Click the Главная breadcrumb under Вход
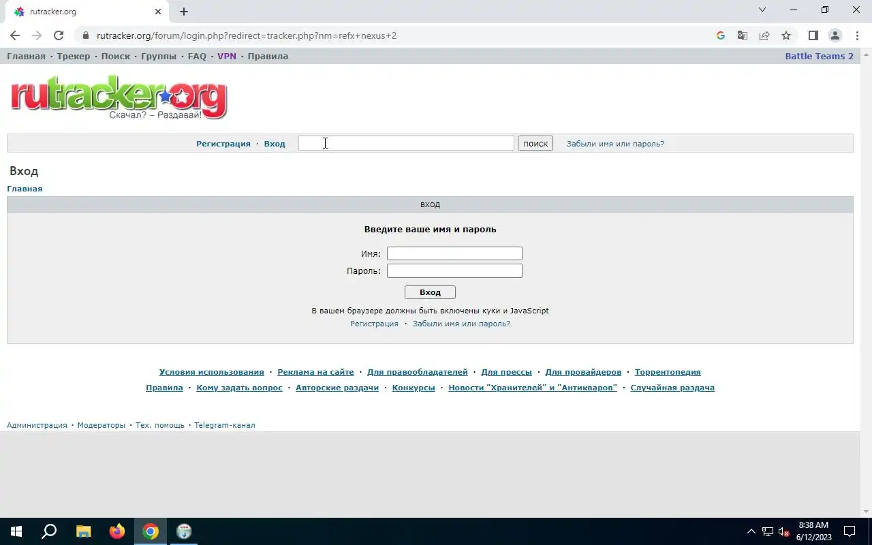872x545 pixels. click(25, 189)
